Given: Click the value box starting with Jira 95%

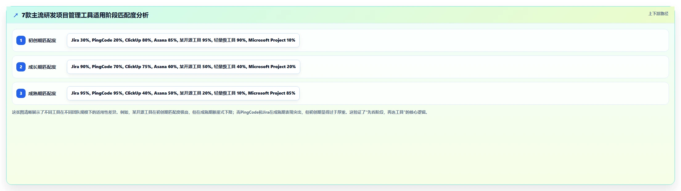Looking at the screenshot, I should pyautogui.click(x=183, y=93).
